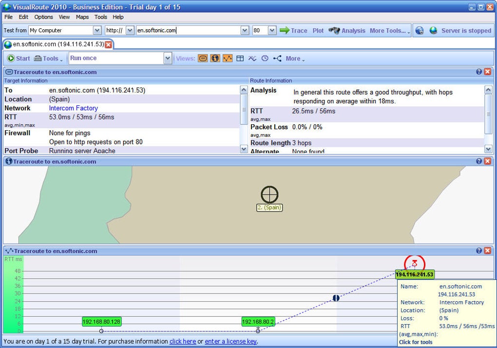Click the globe network icon beside Server status
This screenshot has height=348, width=497.
point(420,31)
